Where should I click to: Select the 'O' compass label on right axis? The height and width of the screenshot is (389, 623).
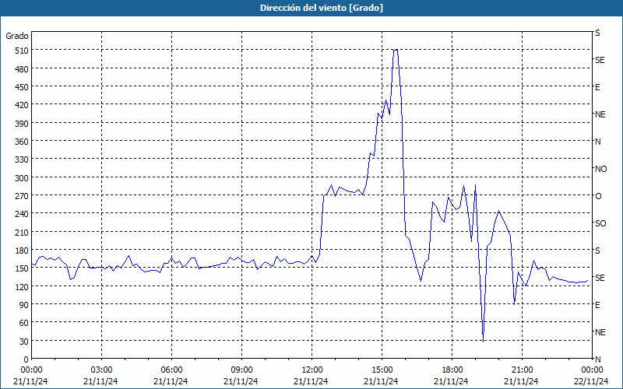click(x=598, y=196)
